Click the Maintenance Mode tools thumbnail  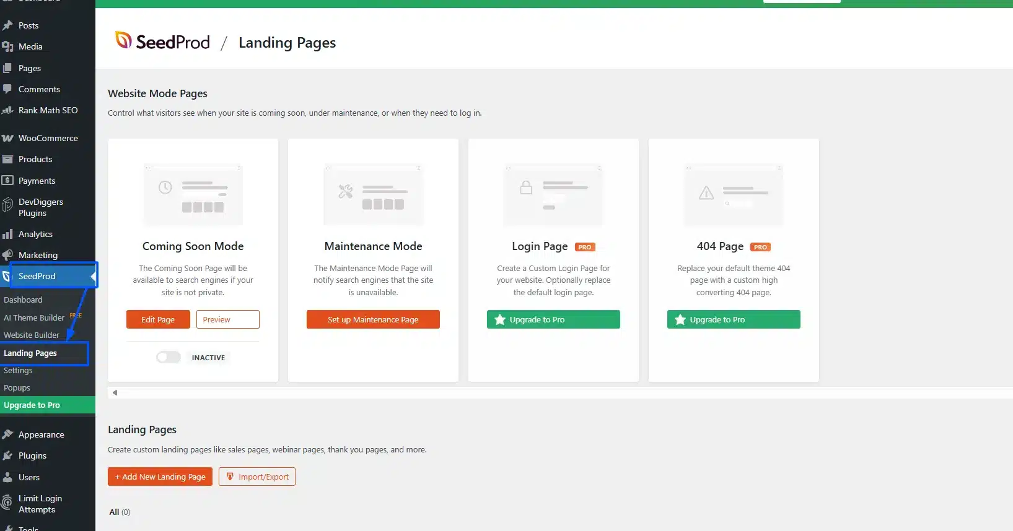373,195
